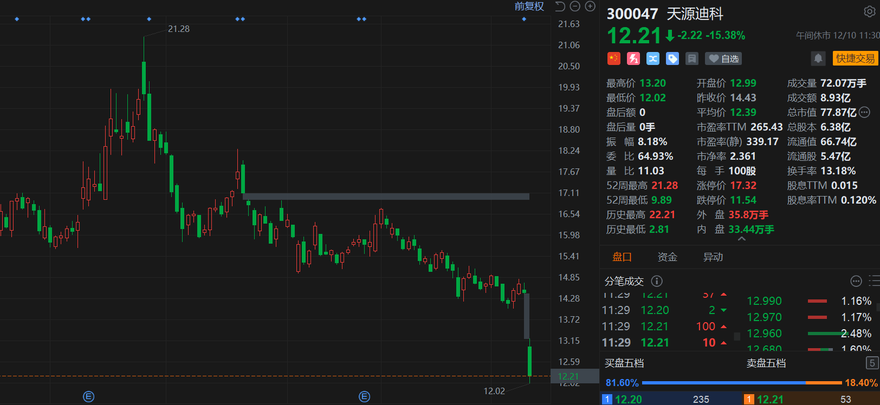Zoom in the K-line chart
Viewport: 880px width, 405px height.
pyautogui.click(x=590, y=6)
